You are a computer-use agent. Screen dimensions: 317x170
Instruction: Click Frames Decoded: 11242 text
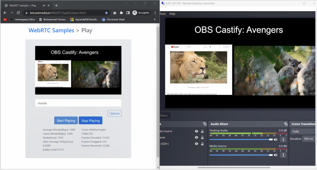(95, 138)
